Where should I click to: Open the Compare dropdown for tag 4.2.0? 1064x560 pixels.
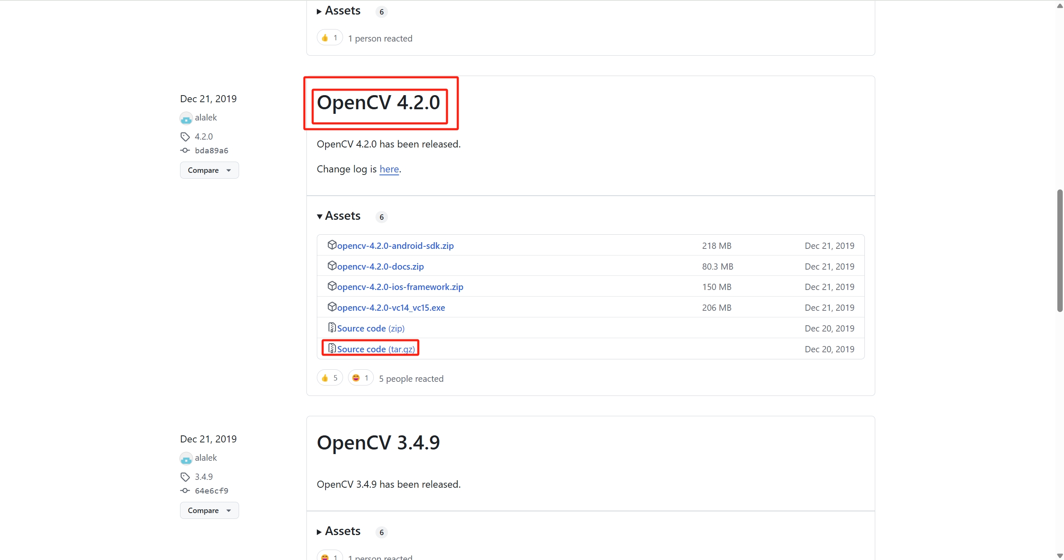tap(209, 170)
